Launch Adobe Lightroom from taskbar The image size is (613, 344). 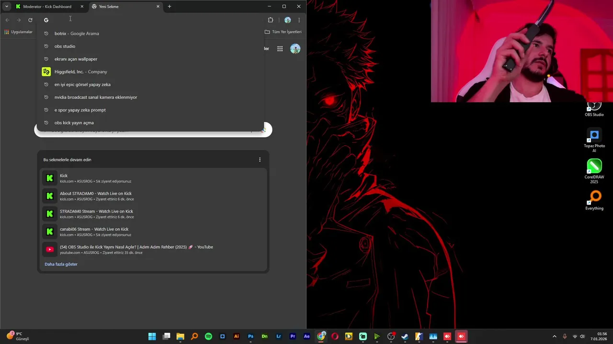(x=279, y=336)
